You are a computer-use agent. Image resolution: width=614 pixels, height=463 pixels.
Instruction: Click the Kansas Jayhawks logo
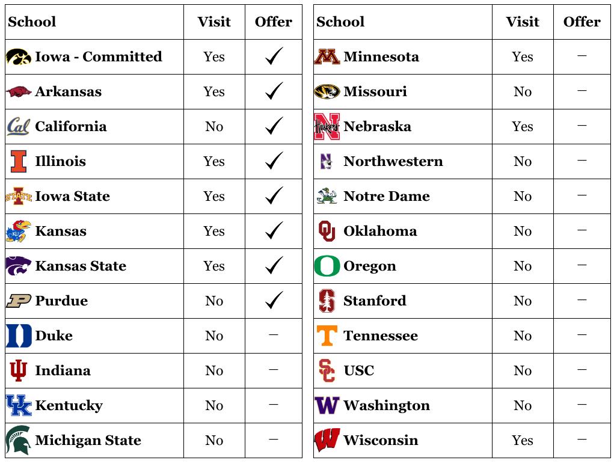tap(19, 231)
